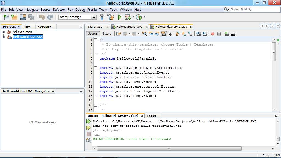Collapse the comment fold at line 1
The image size is (281, 158).
coord(95,40)
